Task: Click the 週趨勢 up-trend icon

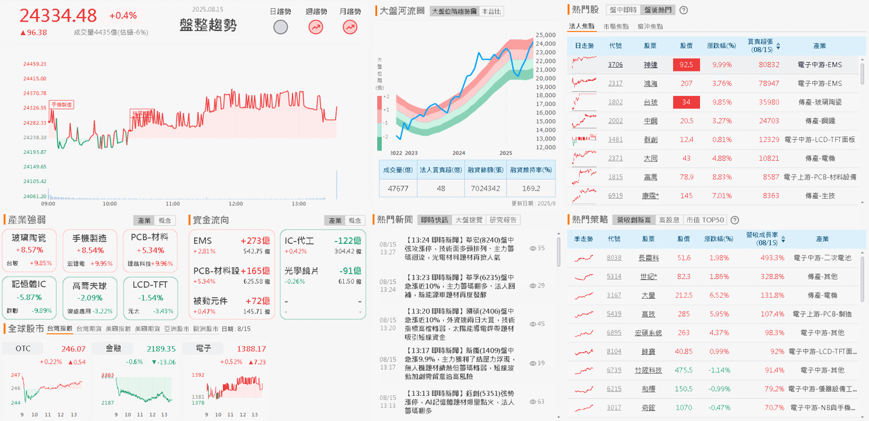Action: point(316,27)
